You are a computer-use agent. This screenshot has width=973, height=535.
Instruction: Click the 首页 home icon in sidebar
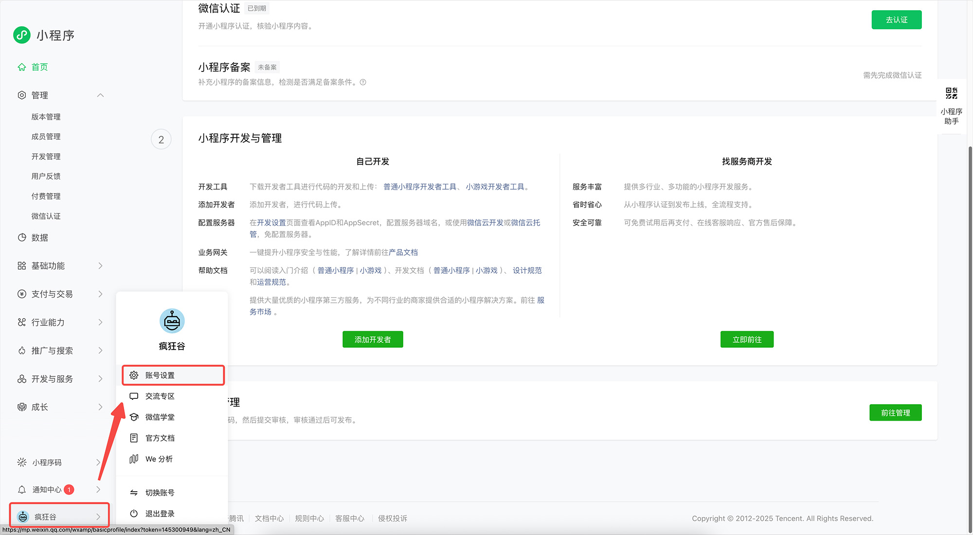(x=22, y=67)
